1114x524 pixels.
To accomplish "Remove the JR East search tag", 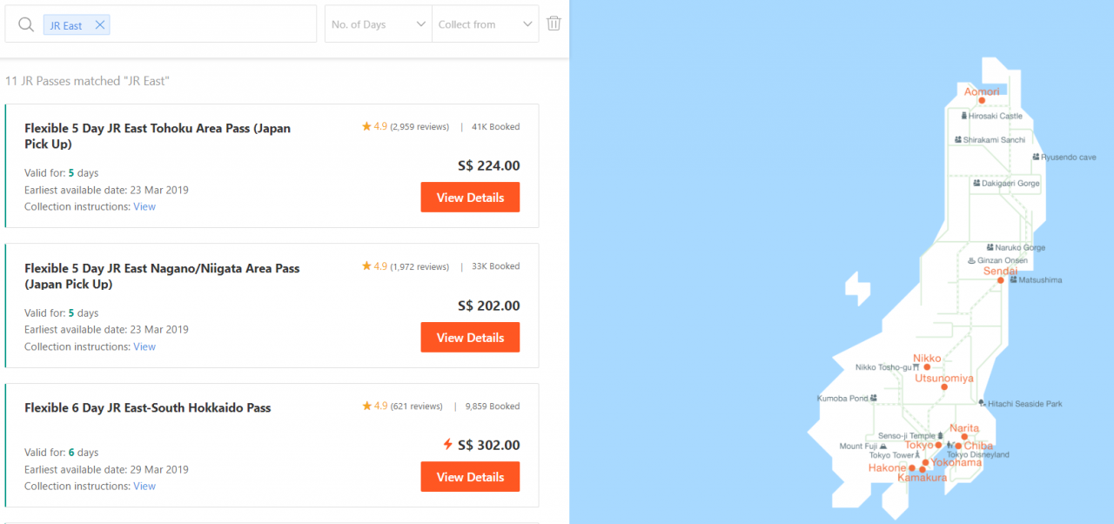I will [100, 25].
